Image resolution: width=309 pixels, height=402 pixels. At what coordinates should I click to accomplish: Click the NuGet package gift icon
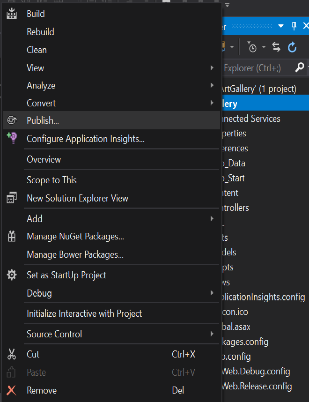[x=12, y=236]
